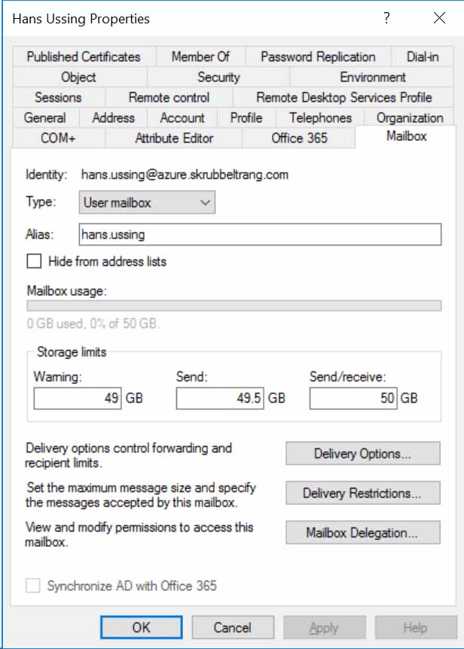Open the Attribute Editor tab
The height and width of the screenshot is (649, 464).
(x=174, y=138)
